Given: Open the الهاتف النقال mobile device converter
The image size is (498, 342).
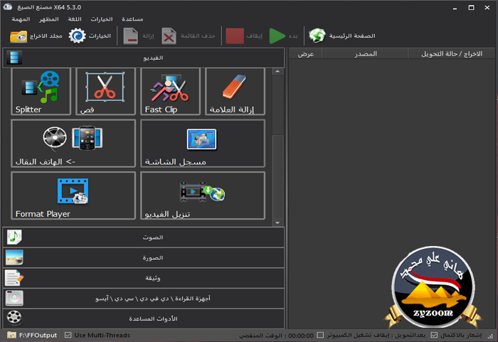Looking at the screenshot, I should pyautogui.click(x=73, y=143).
